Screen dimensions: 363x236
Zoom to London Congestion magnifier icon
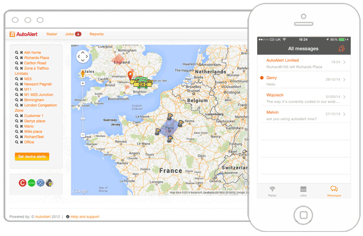pyautogui.click(x=17, y=105)
